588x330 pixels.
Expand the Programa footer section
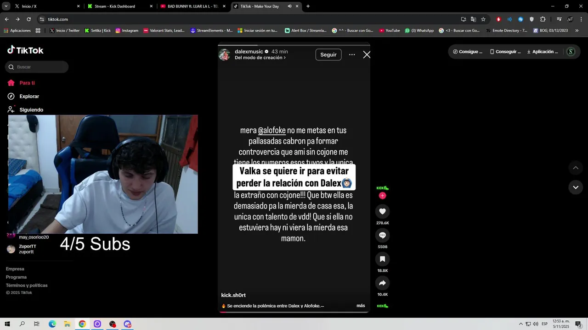pyautogui.click(x=16, y=277)
